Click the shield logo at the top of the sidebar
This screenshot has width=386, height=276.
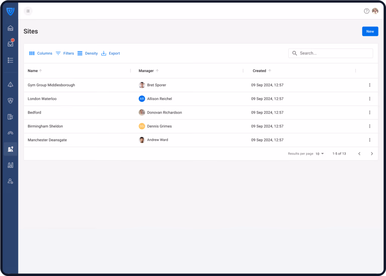coord(10,11)
